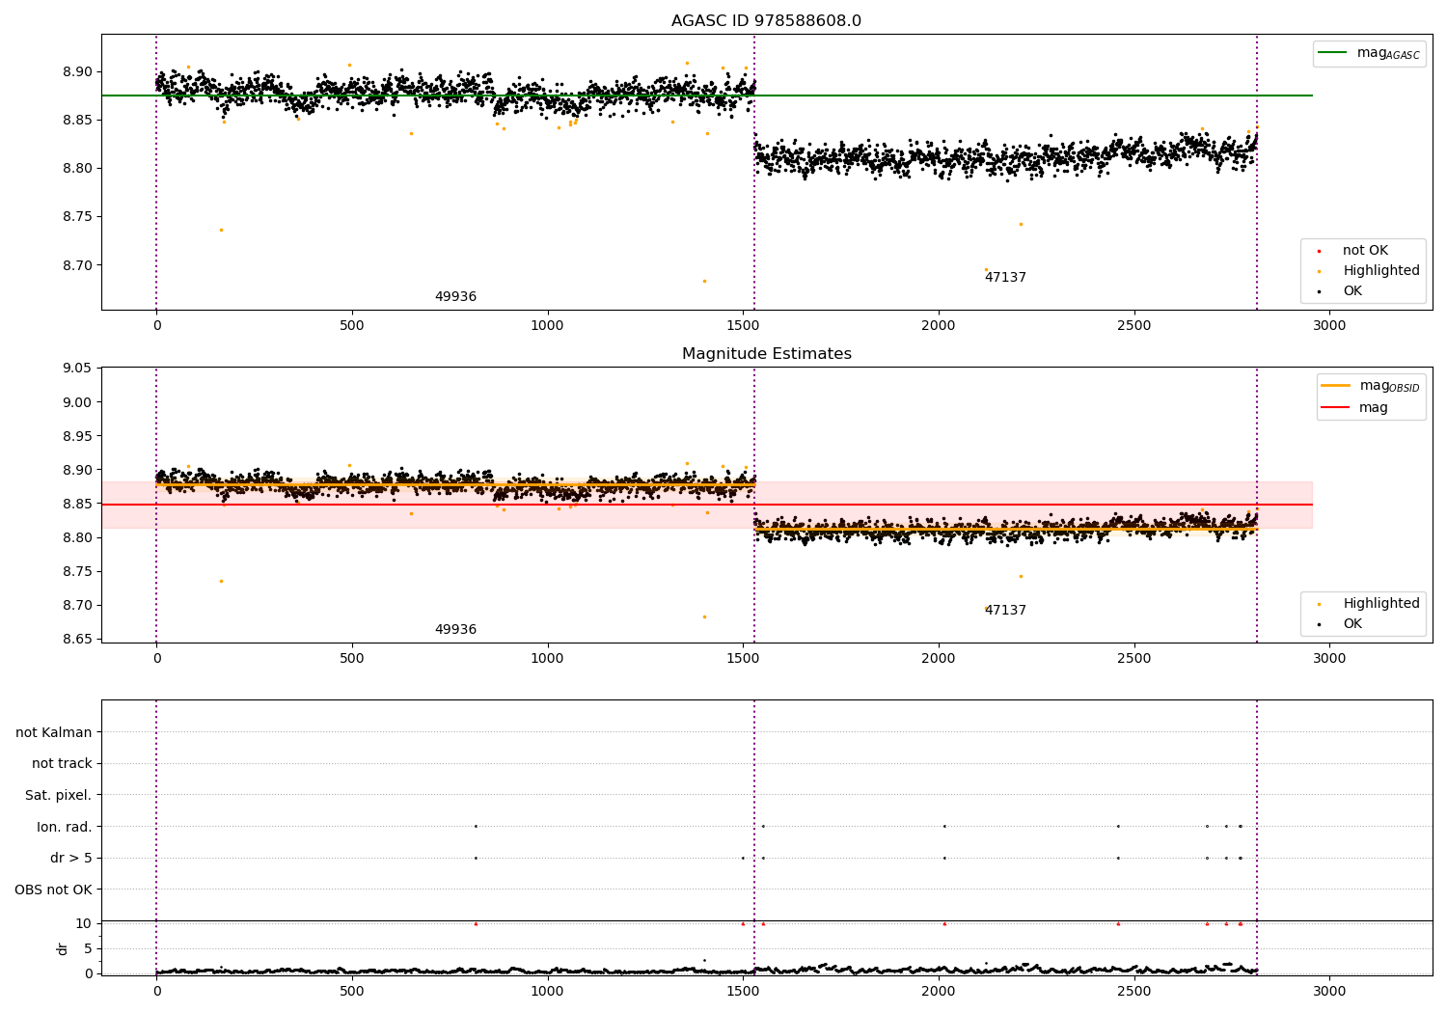Click the 'Ion. rad.' y-axis label
This screenshot has height=1013, width=1447.
point(65,827)
